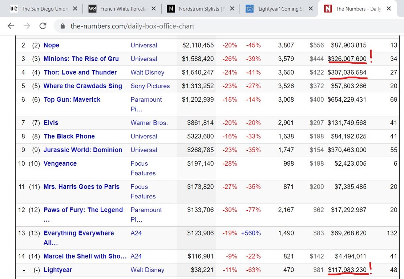Open Thor: Love and Thunder link

(x=80, y=72)
